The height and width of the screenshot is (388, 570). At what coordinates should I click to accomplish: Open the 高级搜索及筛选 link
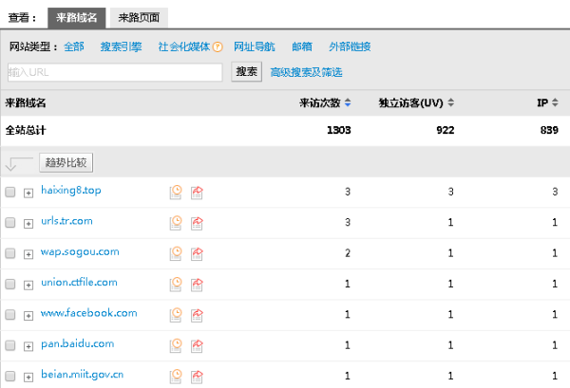tap(306, 72)
